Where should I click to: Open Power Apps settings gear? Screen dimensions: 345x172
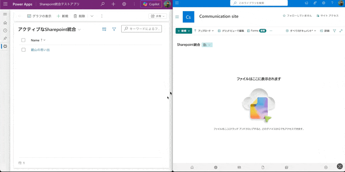[124, 4]
